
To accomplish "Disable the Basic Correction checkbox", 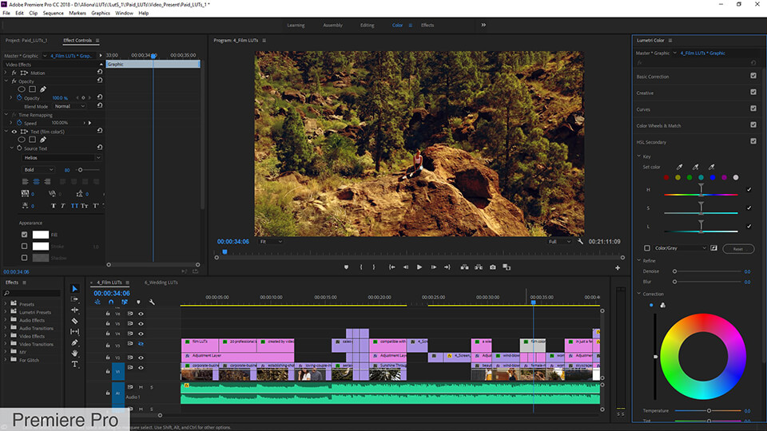I will (753, 76).
